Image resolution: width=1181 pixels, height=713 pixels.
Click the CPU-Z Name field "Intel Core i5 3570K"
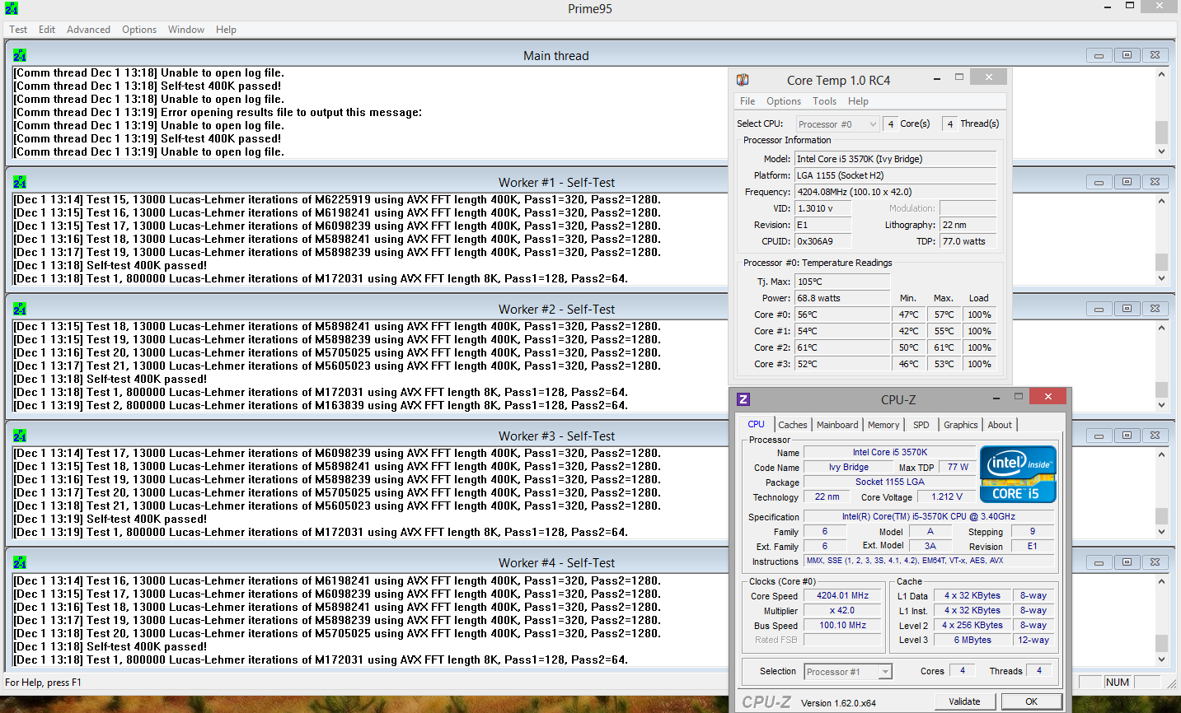[x=889, y=452]
